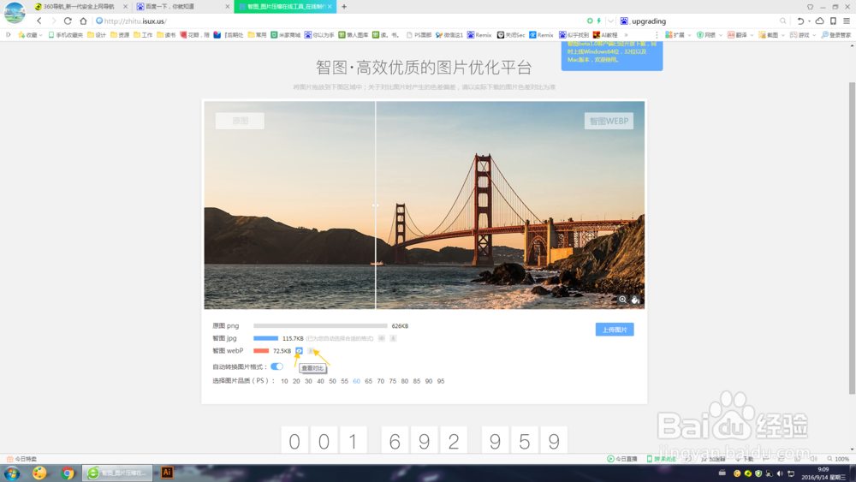Select image quality 60
The image size is (856, 482).
point(356,381)
